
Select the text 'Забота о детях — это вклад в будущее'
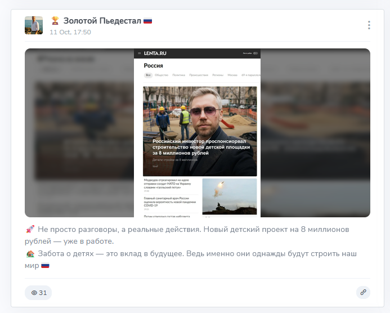110,253
